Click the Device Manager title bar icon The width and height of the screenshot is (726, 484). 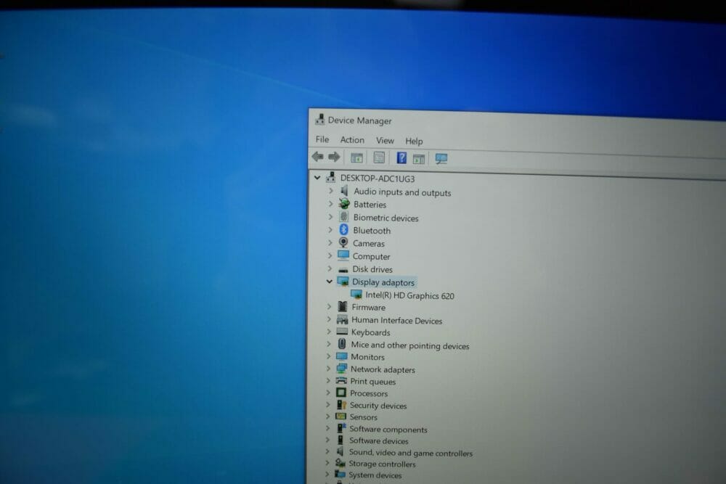(x=319, y=120)
